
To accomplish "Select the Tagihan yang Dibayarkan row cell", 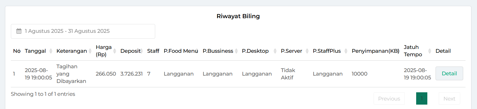I will coord(71,74).
